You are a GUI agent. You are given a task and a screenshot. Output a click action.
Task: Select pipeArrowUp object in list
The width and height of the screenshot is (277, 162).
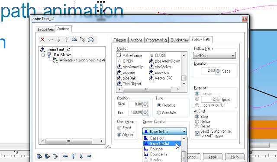(x=130, y=67)
